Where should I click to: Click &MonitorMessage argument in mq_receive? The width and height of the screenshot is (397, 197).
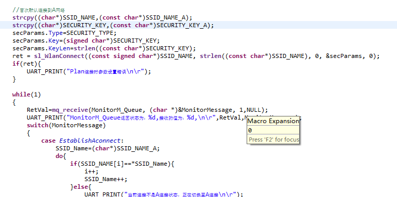coord(205,110)
